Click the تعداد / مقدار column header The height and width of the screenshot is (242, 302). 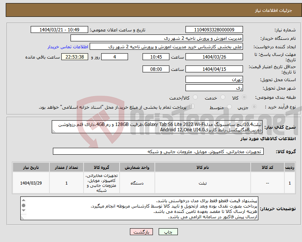click(66, 167)
